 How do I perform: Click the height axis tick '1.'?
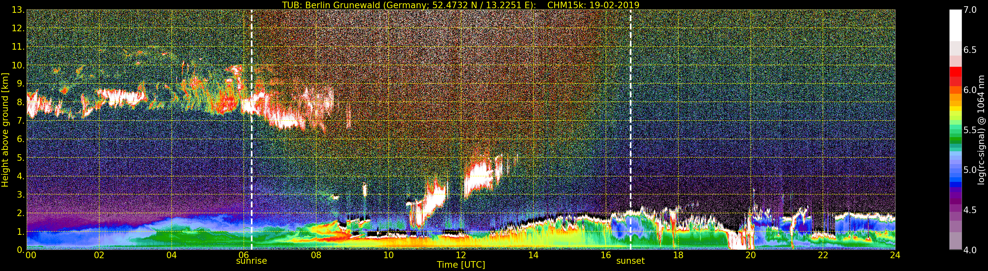(x=21, y=232)
